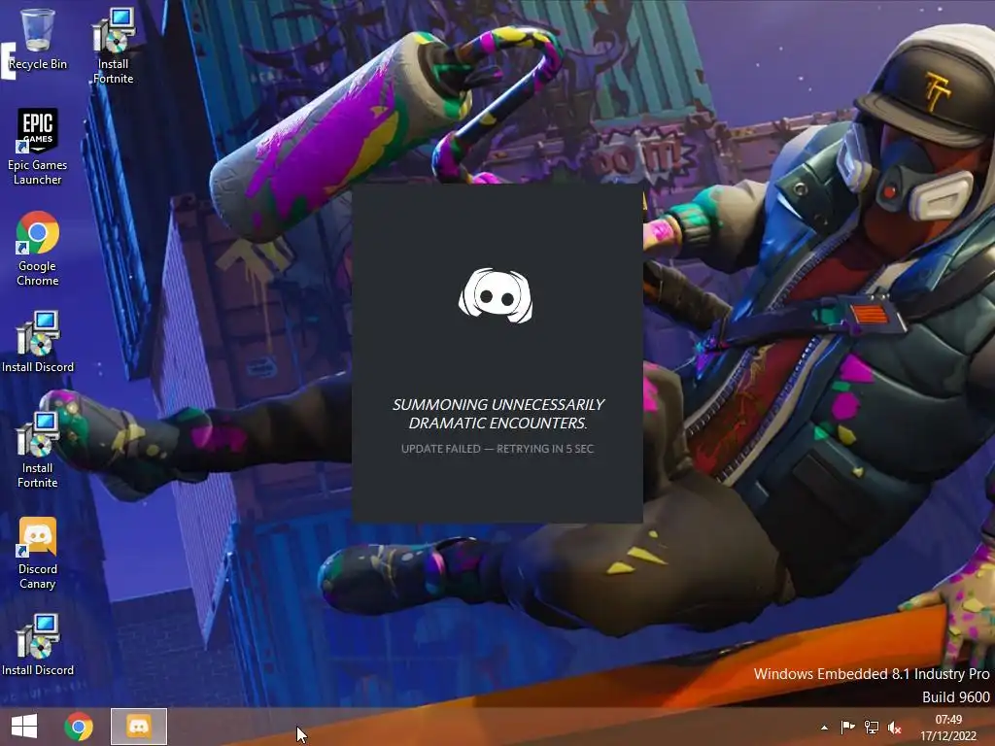
Task: Select the Epic Games Launcher shortcut
Action: 38,147
